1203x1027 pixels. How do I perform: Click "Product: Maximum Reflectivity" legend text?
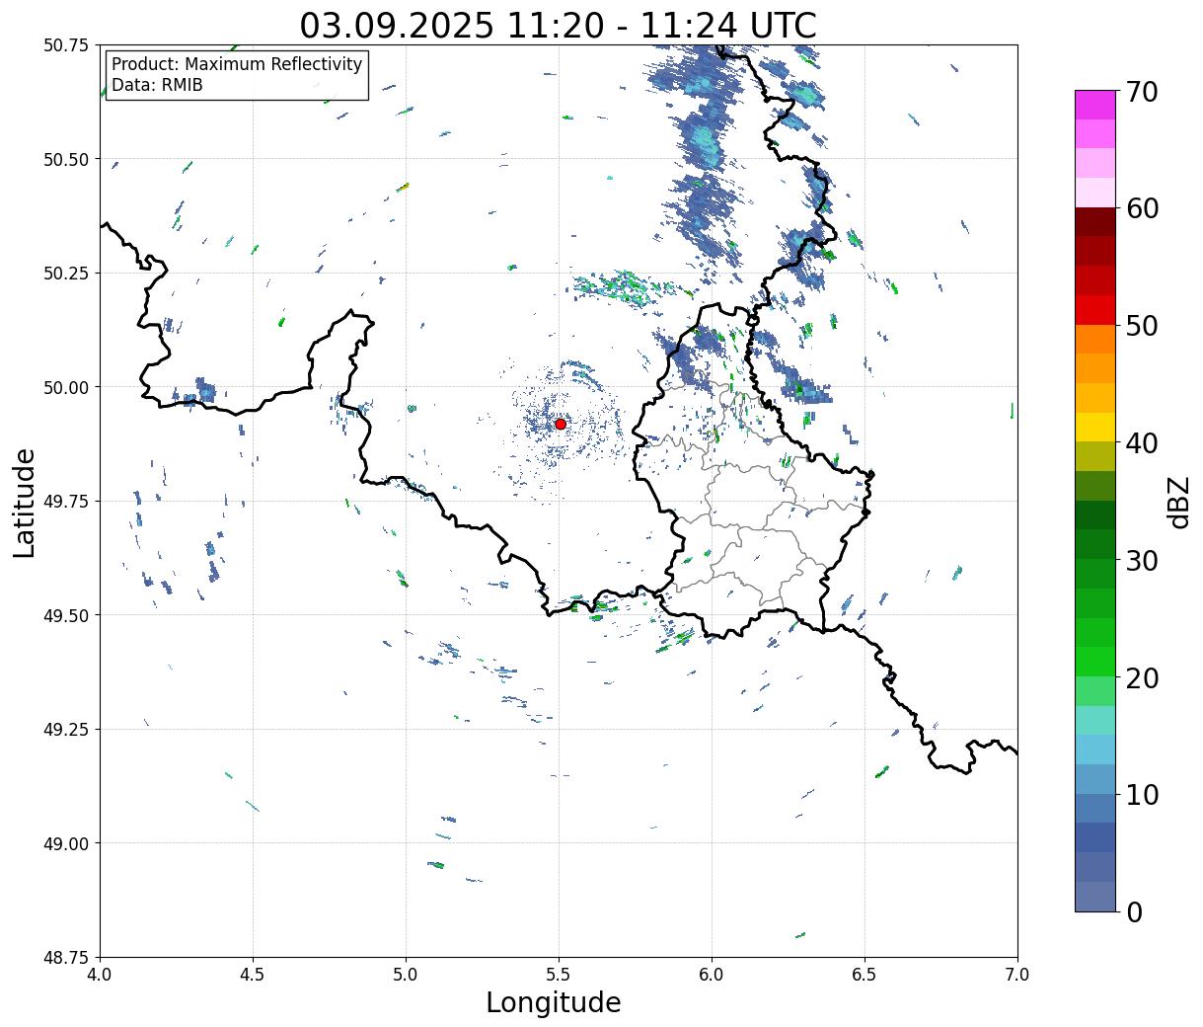(237, 64)
